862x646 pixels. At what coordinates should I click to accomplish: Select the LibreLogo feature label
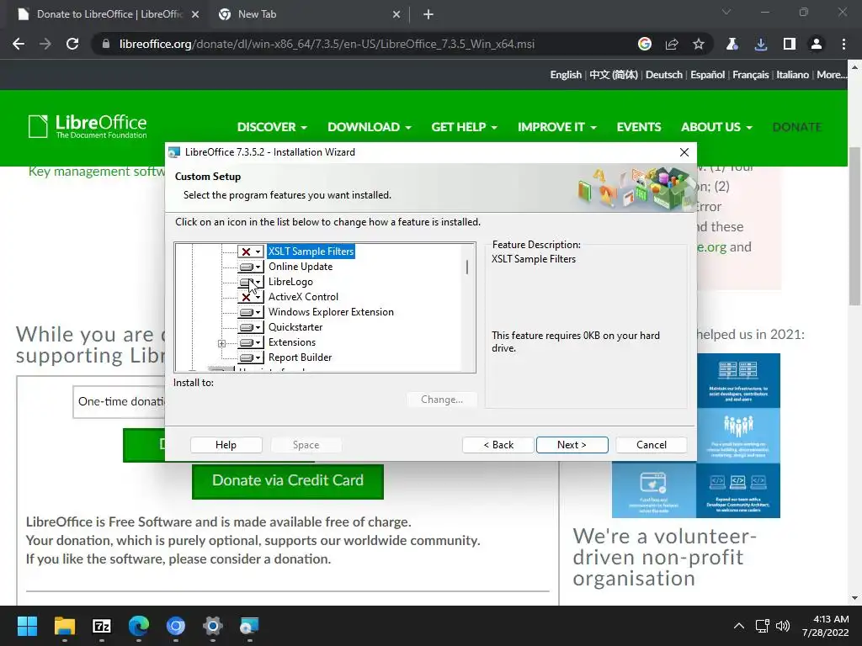(x=290, y=282)
